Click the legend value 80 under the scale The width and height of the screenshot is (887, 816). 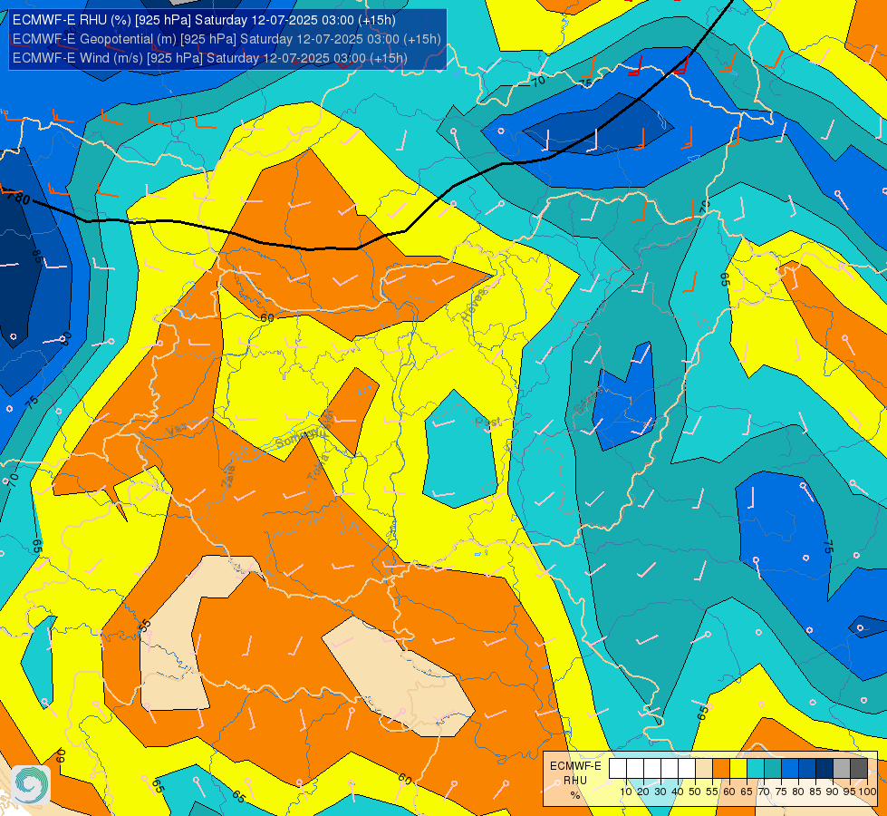[798, 792]
